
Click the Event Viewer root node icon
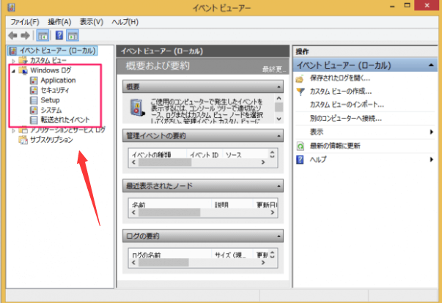point(12,51)
